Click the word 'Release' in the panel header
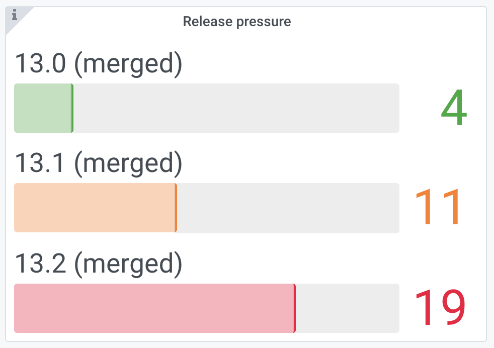494x348 pixels. tap(208, 22)
